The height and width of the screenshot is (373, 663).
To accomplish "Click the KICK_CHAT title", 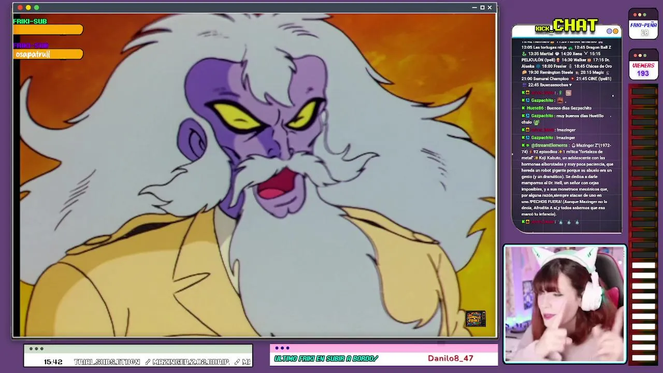I will pyautogui.click(x=567, y=25).
